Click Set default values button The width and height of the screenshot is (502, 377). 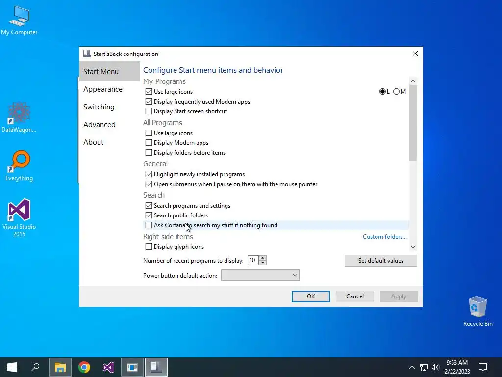380,261
